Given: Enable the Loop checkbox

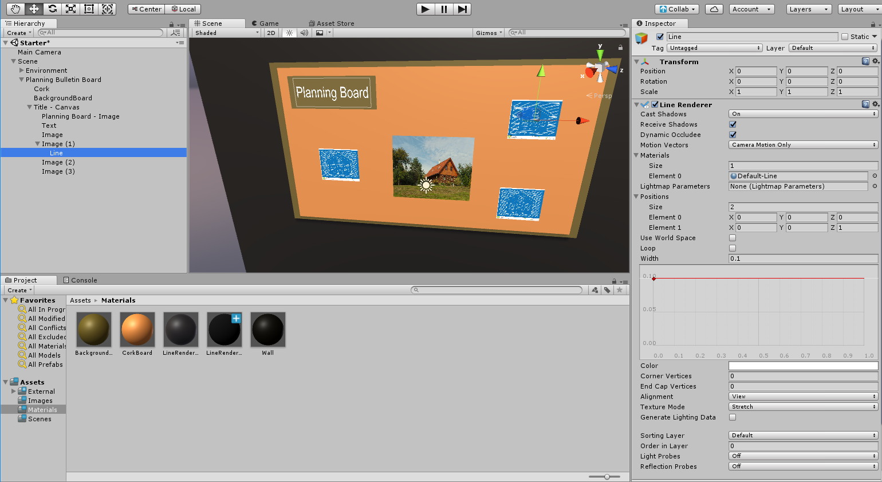Looking at the screenshot, I should tap(733, 248).
